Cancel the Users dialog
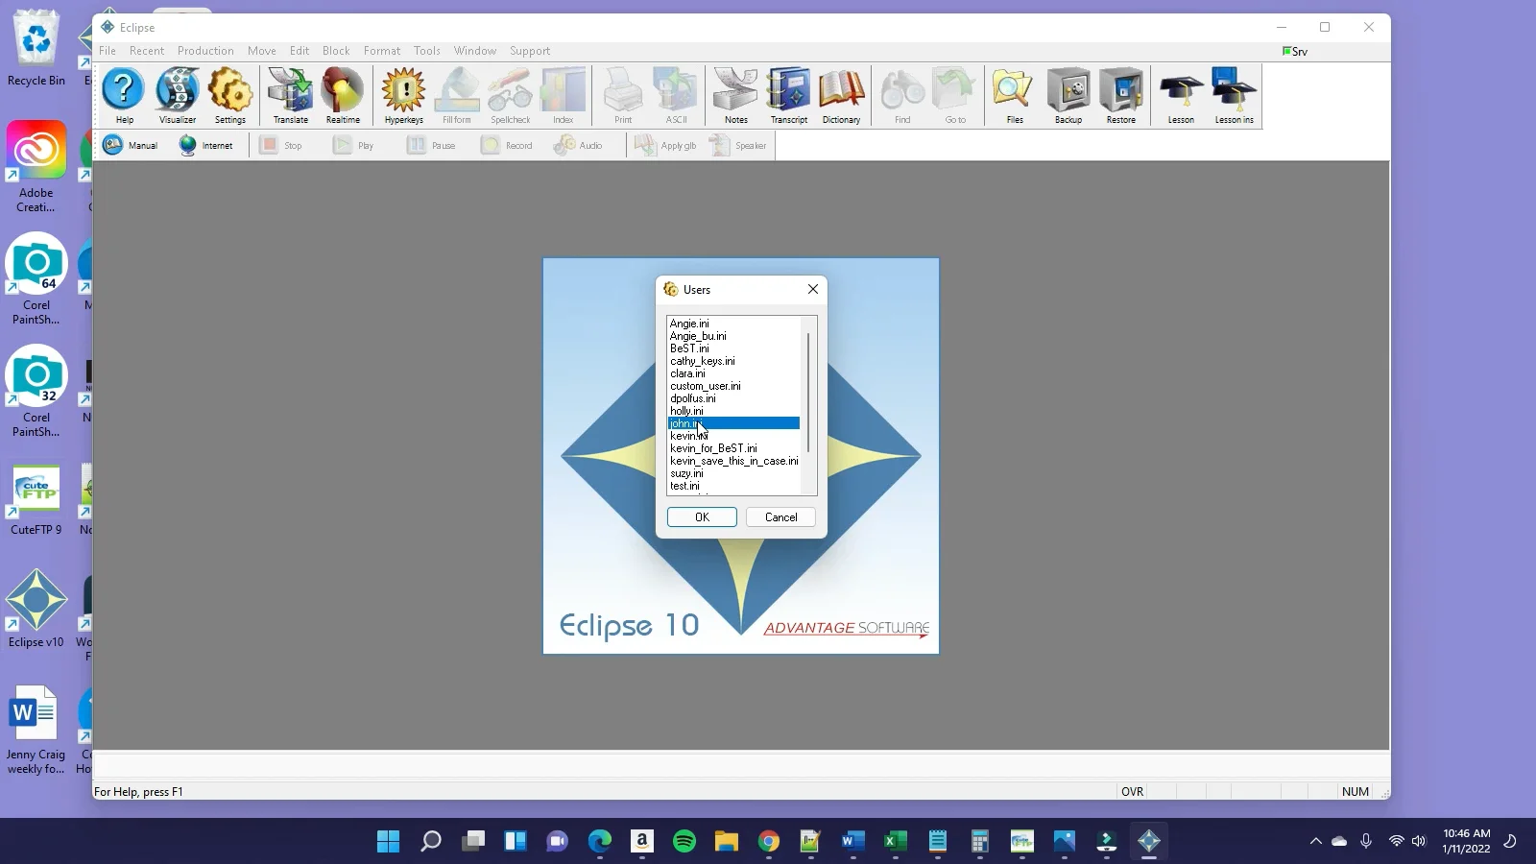Viewport: 1536px width, 864px height. [780, 516]
